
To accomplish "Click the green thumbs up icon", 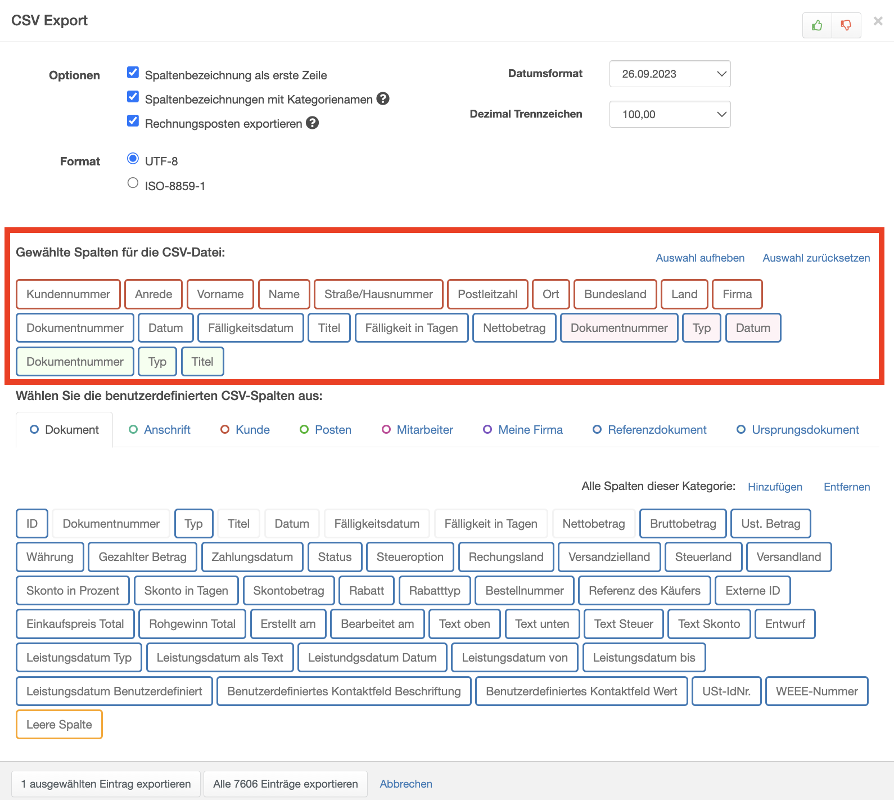I will (817, 25).
